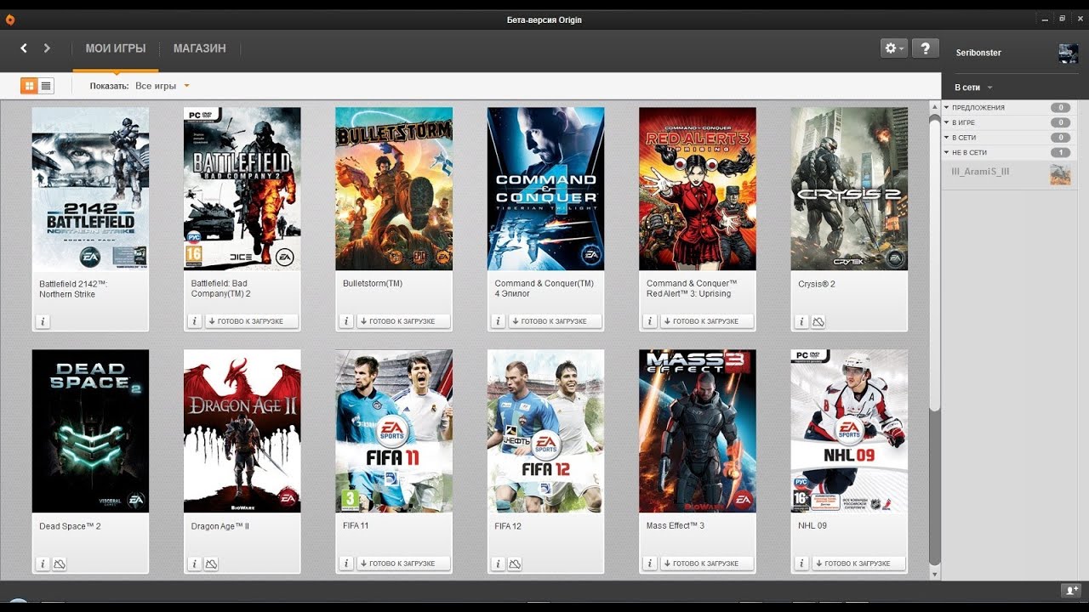Collapse the НЕ В СЕТИ friends section
The image size is (1089, 612).
1007,153
